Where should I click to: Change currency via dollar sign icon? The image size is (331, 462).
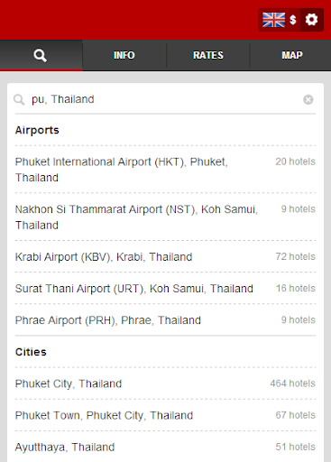click(x=293, y=20)
